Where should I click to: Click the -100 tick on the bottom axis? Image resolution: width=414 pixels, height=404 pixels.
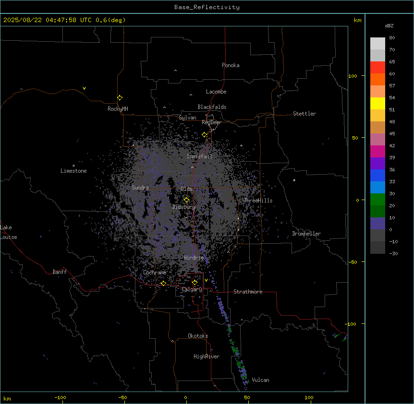61,397
